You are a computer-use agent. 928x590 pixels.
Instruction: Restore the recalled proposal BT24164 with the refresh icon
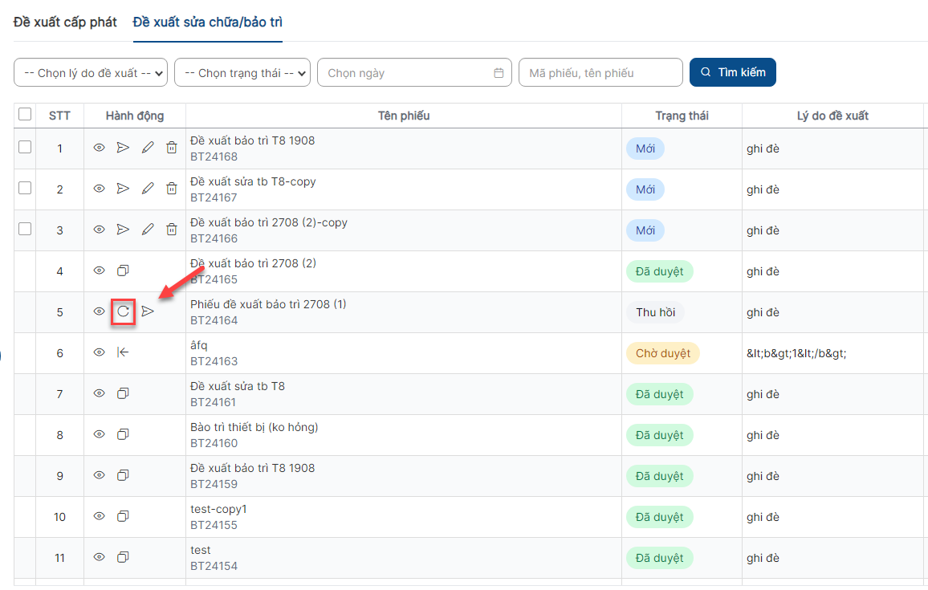point(123,311)
